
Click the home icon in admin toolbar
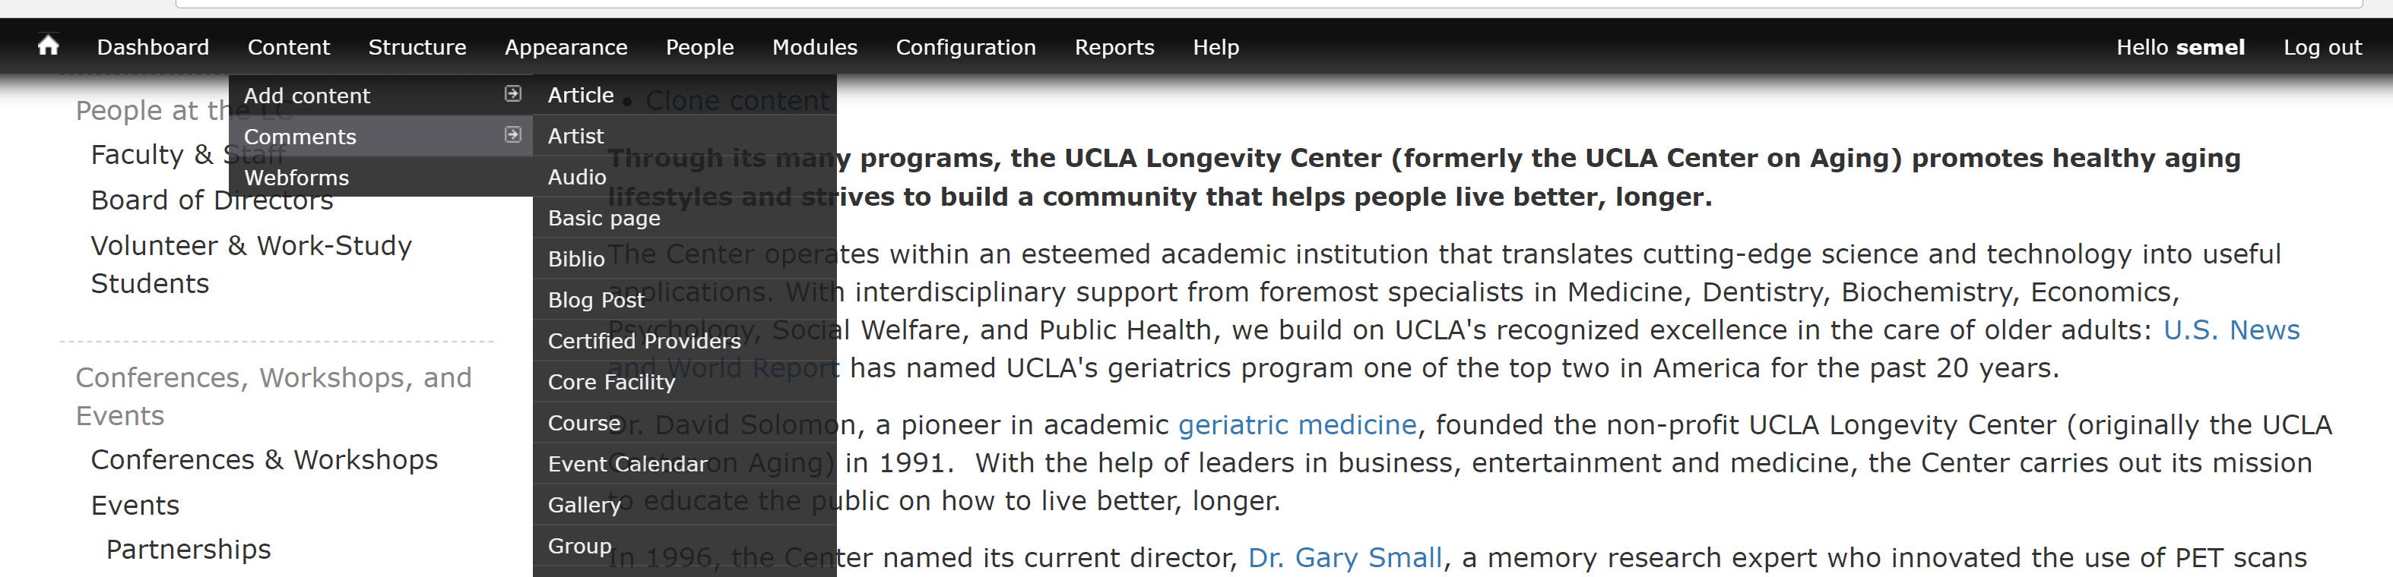click(x=49, y=46)
